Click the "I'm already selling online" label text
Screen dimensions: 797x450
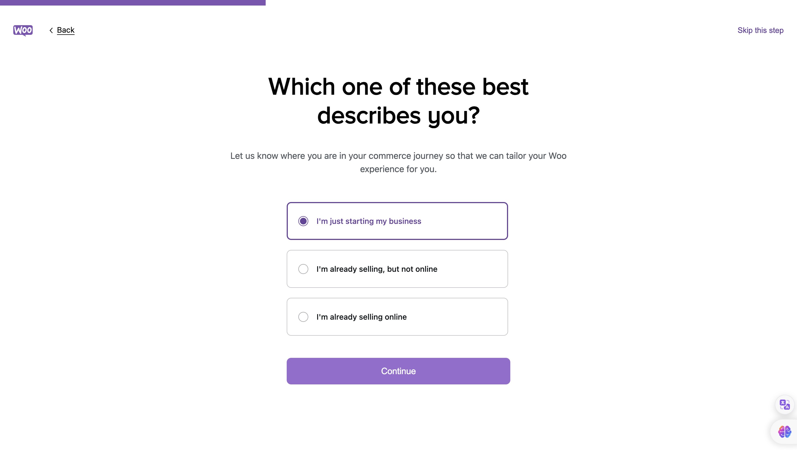pyautogui.click(x=361, y=317)
